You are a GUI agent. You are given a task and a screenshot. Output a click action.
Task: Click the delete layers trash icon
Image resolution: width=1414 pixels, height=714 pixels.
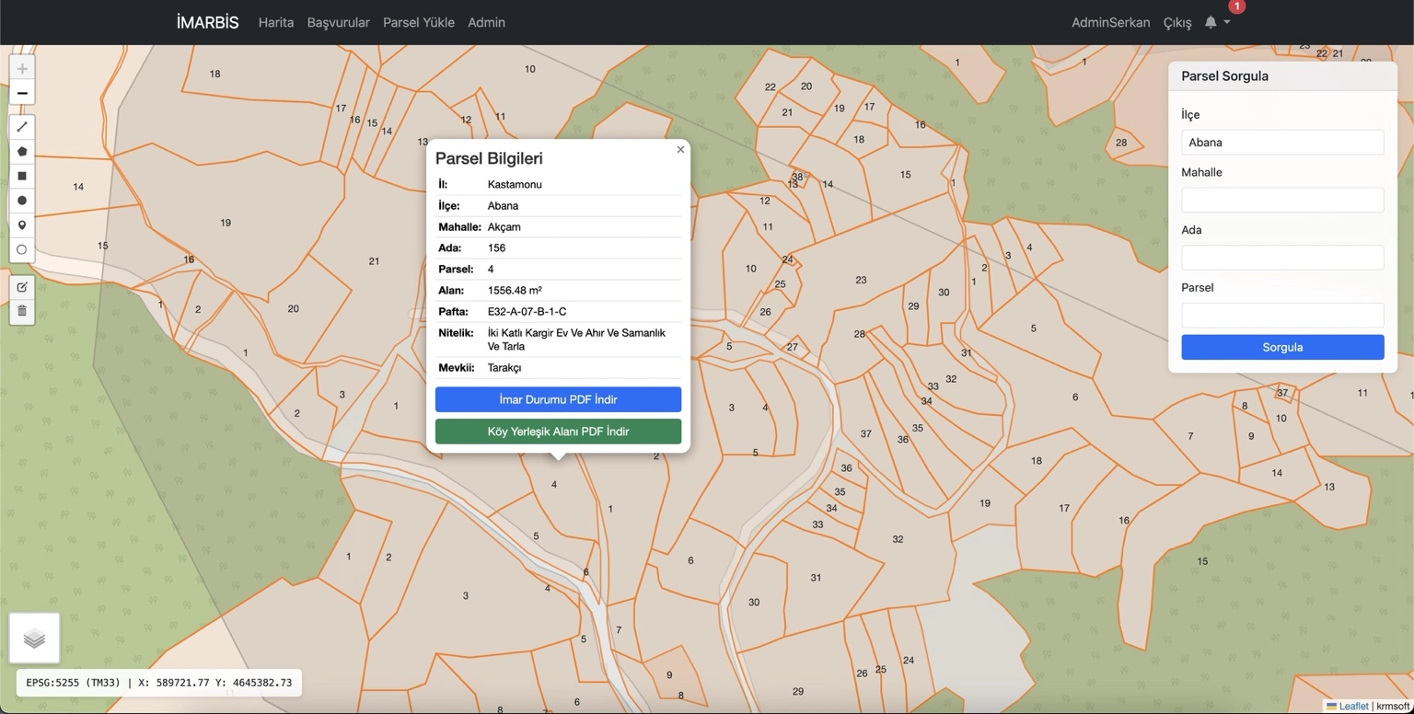pyautogui.click(x=22, y=311)
